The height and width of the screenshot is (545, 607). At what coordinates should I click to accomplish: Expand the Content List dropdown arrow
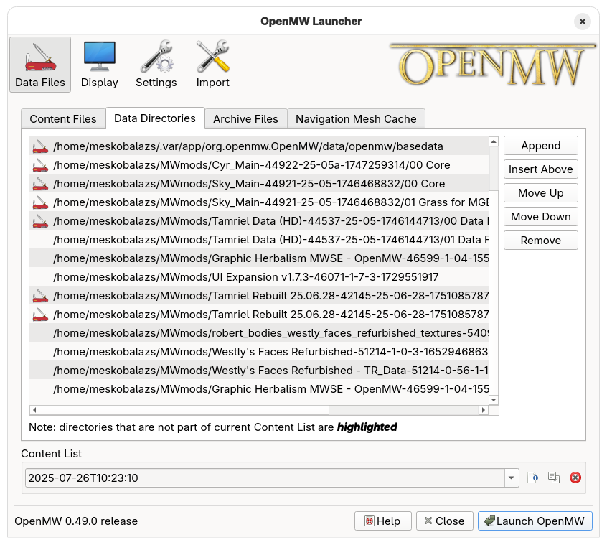pyautogui.click(x=512, y=478)
